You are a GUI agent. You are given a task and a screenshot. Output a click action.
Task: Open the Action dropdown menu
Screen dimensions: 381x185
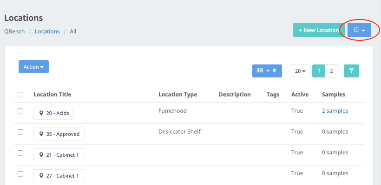click(x=33, y=67)
